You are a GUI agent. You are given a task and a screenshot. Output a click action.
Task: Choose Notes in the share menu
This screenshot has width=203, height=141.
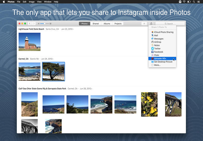tap(162, 45)
